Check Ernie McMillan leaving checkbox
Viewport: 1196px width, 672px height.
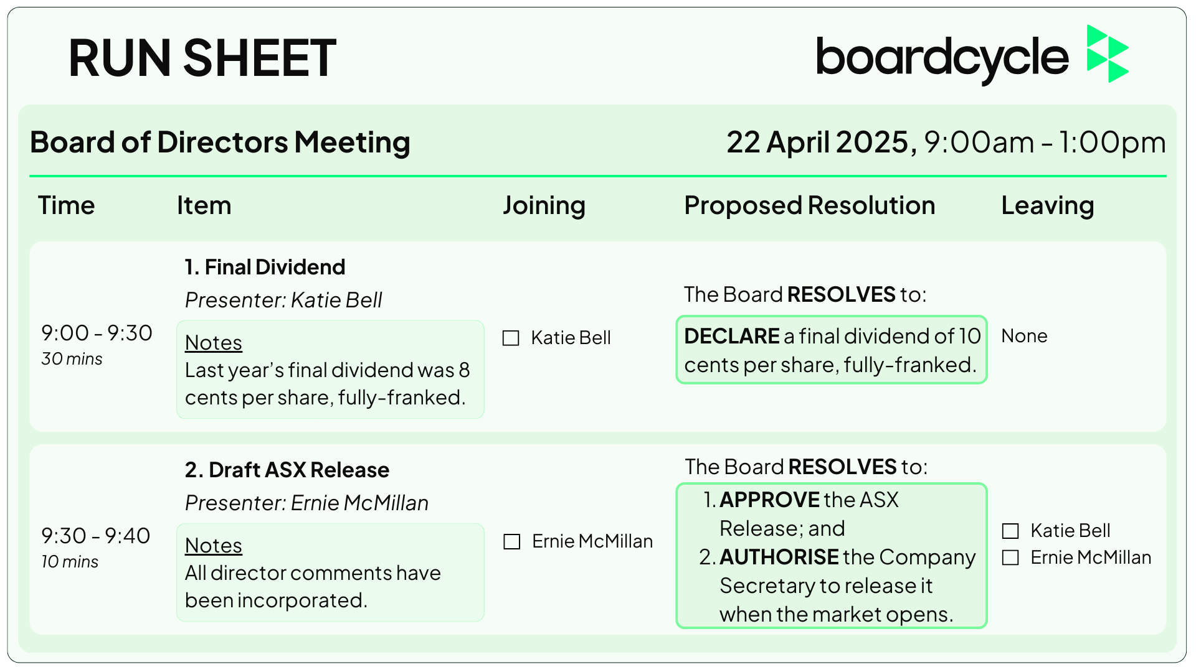pyautogui.click(x=1010, y=558)
